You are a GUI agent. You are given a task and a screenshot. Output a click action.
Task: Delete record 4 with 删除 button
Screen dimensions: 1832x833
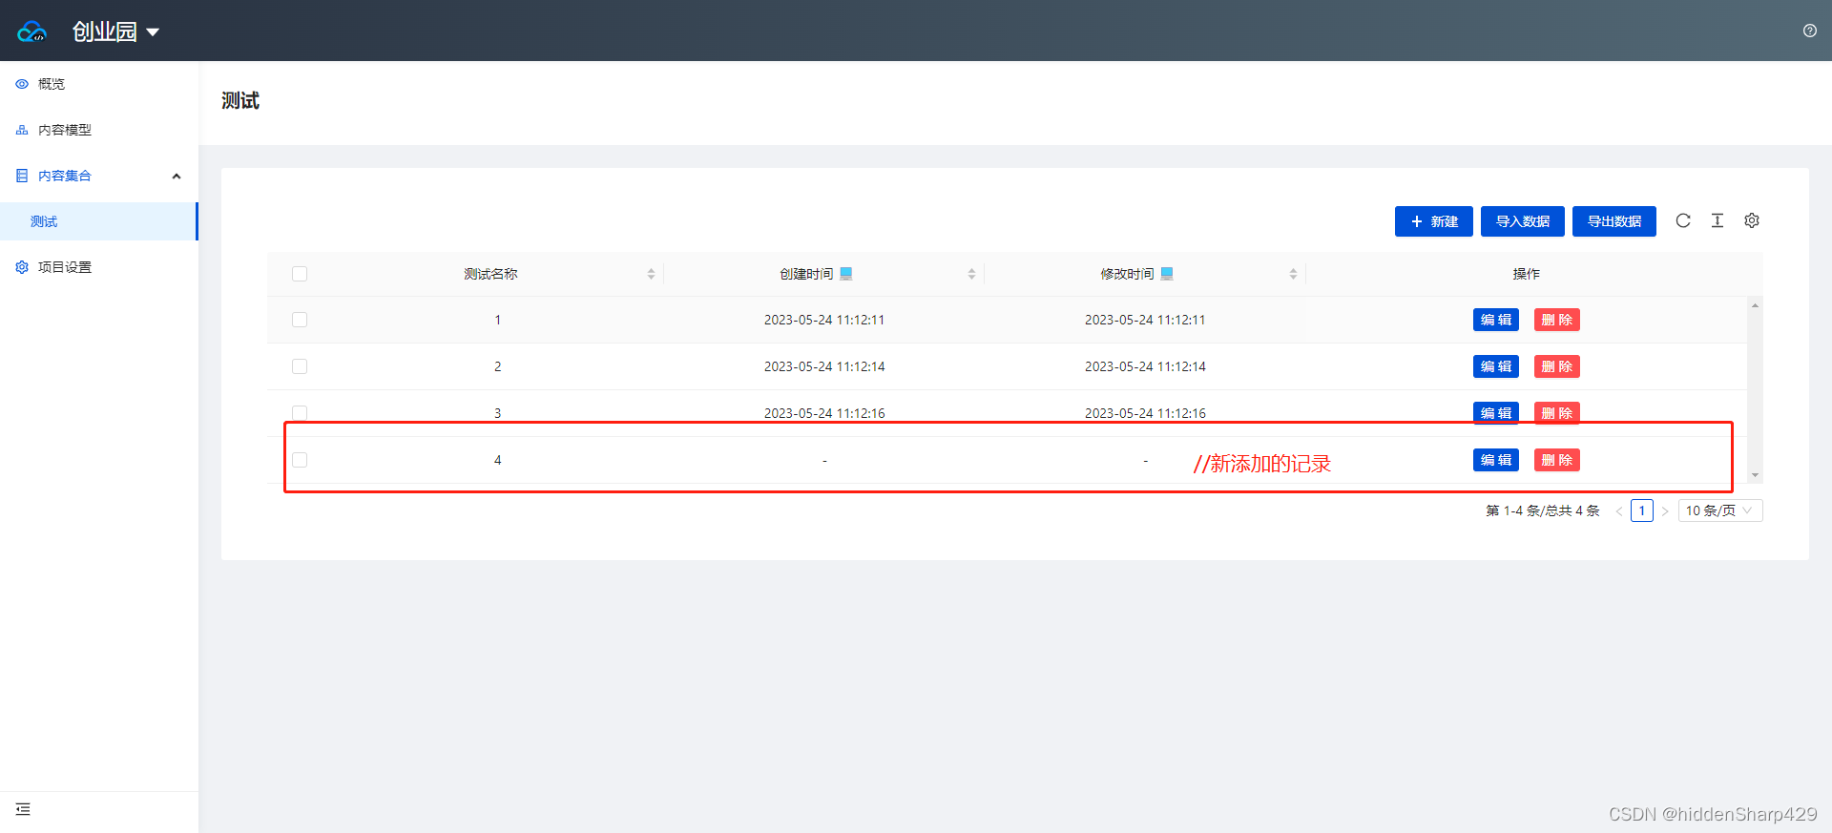coord(1557,460)
